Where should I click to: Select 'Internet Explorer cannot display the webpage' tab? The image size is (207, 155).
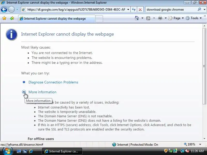(x=56, y=19)
